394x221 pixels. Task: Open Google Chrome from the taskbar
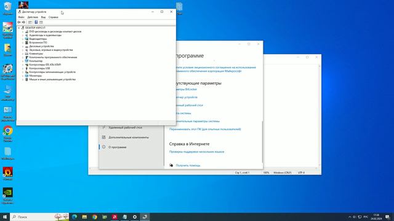click(x=94, y=217)
